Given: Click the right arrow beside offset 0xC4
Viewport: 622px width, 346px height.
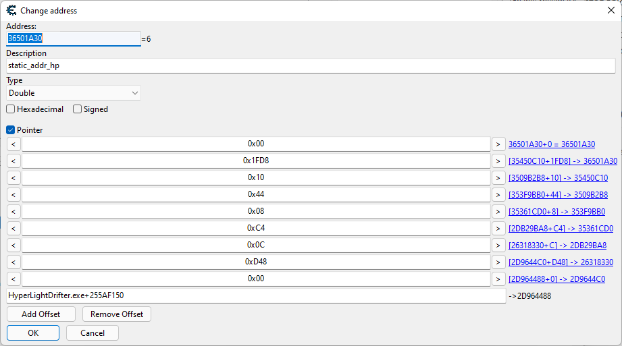Looking at the screenshot, I should point(498,228).
